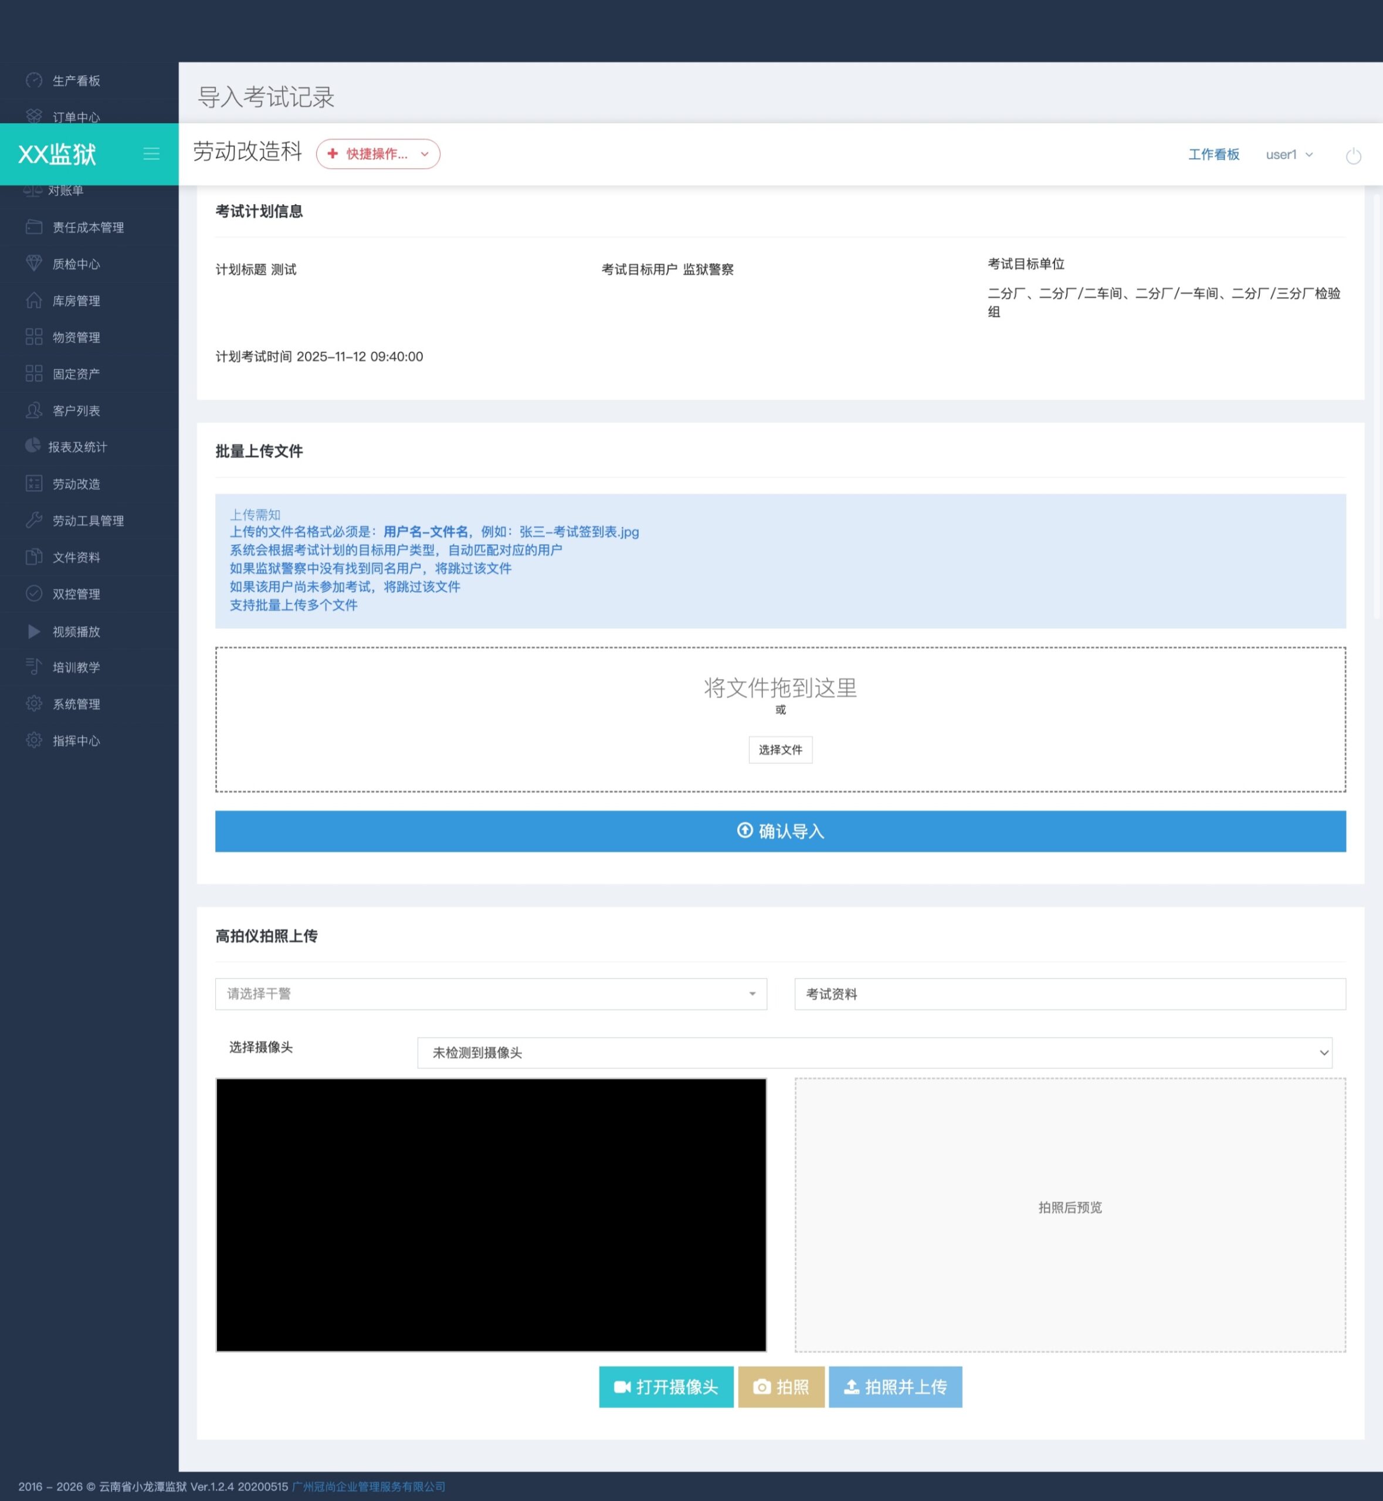This screenshot has height=1501, width=1383.
Task: Click the 视频播放 play icon
Action: (x=33, y=631)
